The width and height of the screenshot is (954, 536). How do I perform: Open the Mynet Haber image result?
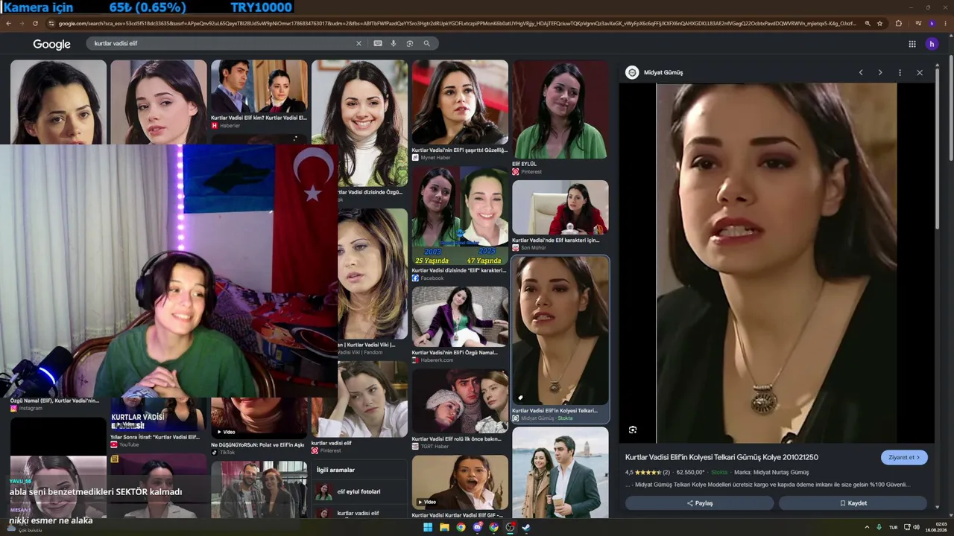pyautogui.click(x=460, y=110)
